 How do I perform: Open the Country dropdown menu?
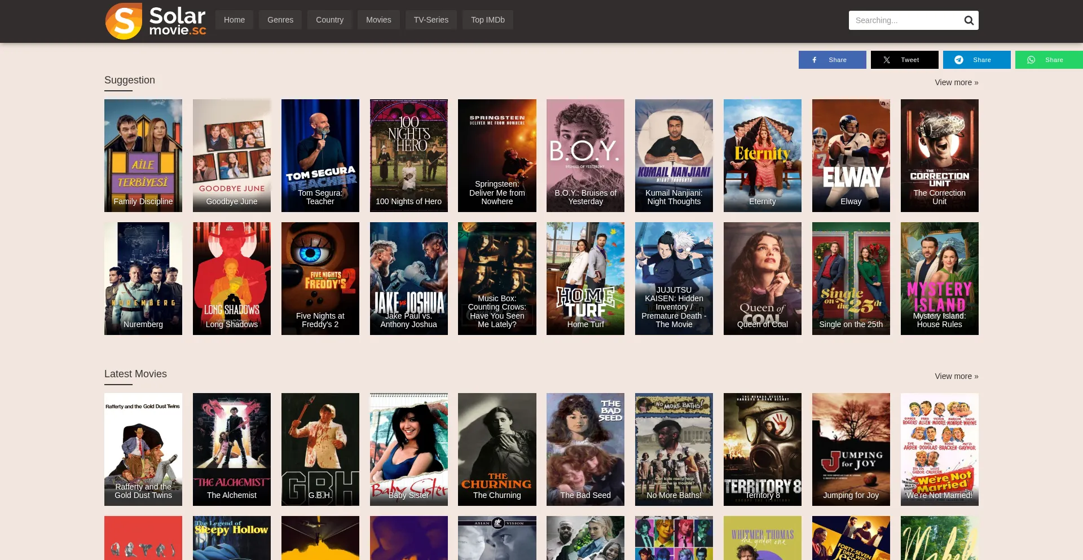[329, 20]
